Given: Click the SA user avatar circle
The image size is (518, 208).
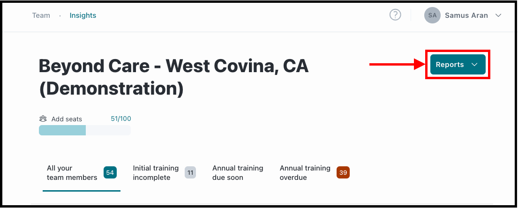Looking at the screenshot, I should pyautogui.click(x=432, y=15).
